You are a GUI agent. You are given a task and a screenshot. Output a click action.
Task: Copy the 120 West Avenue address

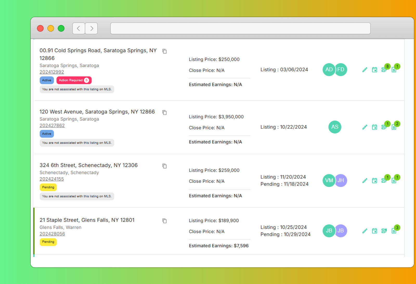coord(164,112)
